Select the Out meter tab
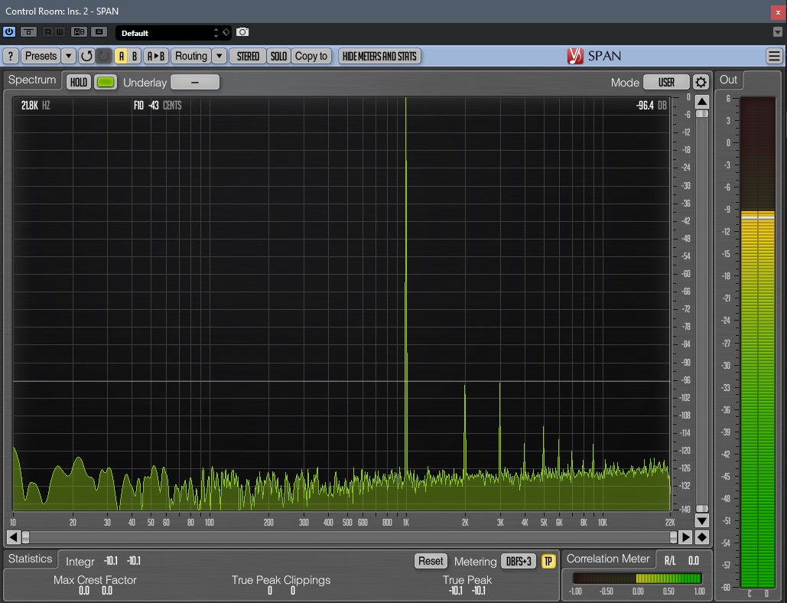787x603 pixels. 728,80
